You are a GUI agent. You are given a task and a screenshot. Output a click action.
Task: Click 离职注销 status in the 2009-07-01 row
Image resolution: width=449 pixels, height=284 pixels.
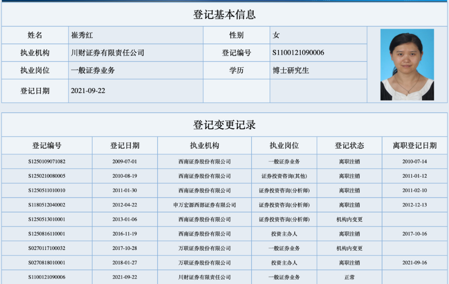click(x=349, y=161)
